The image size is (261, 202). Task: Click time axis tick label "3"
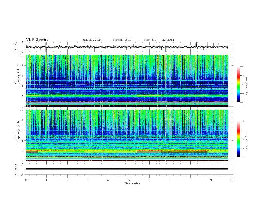(x=88, y=180)
